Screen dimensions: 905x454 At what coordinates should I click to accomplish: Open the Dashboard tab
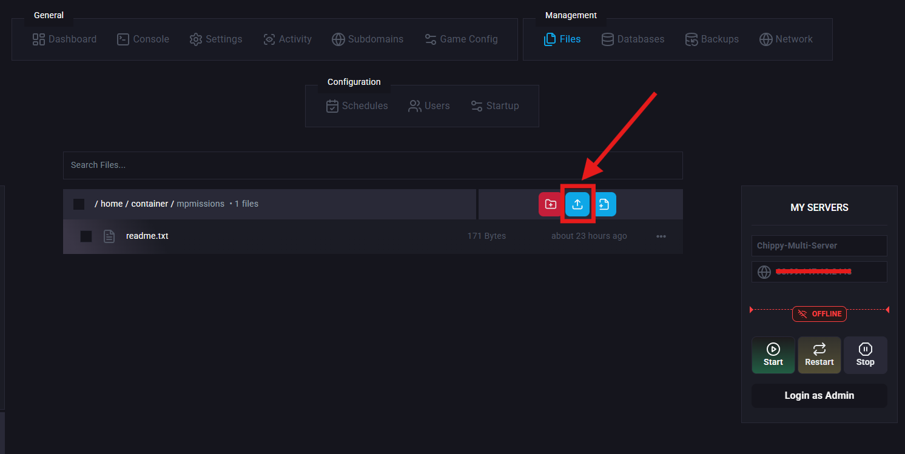tap(64, 39)
